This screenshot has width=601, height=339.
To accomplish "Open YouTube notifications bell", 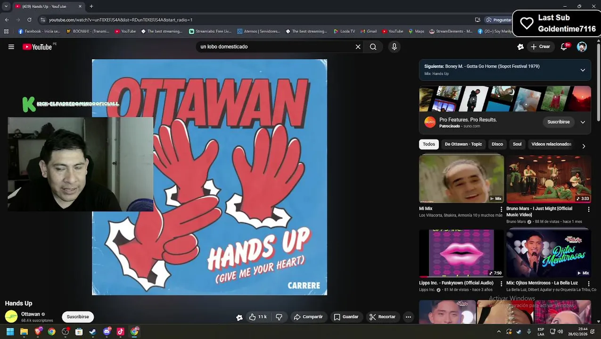I will coord(564,47).
